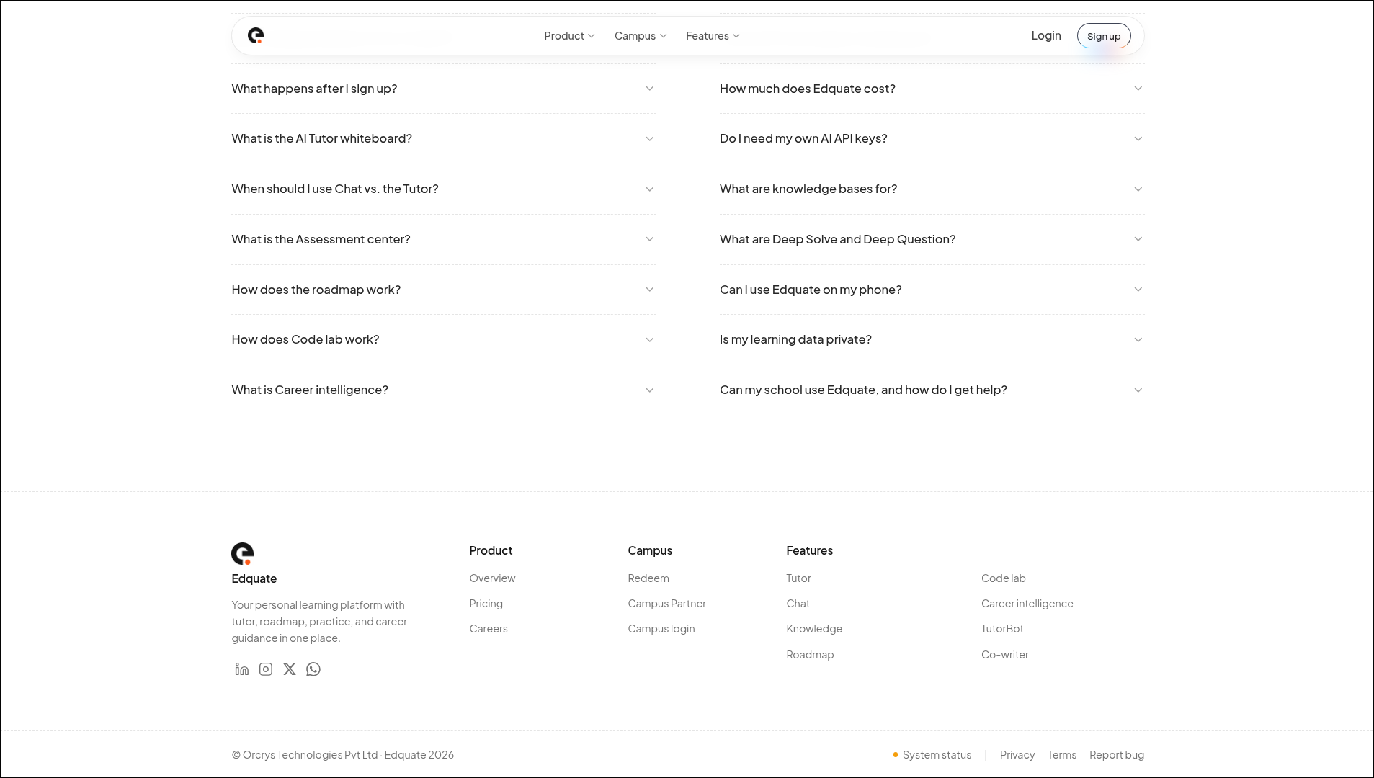Viewport: 1374px width, 778px height.
Task: Open the Campus menu in navbar
Action: coord(641,36)
